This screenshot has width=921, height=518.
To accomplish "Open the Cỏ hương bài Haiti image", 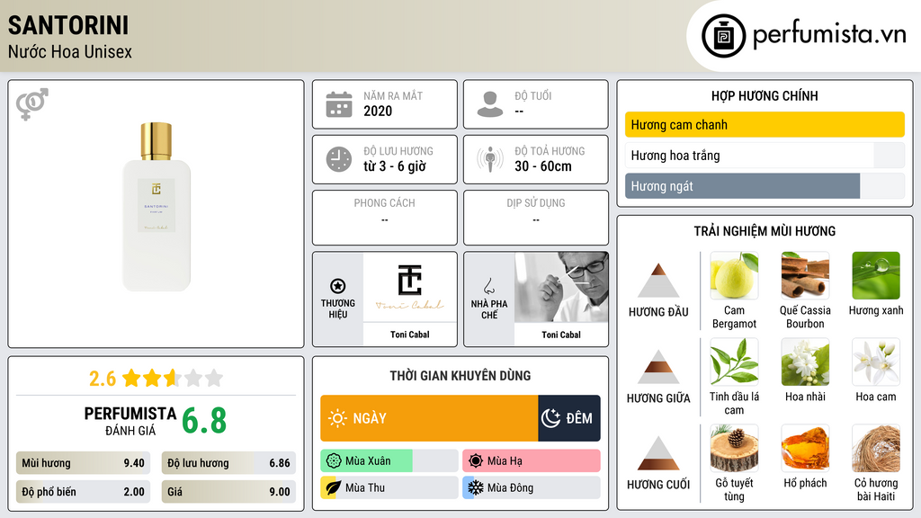I will (876, 448).
